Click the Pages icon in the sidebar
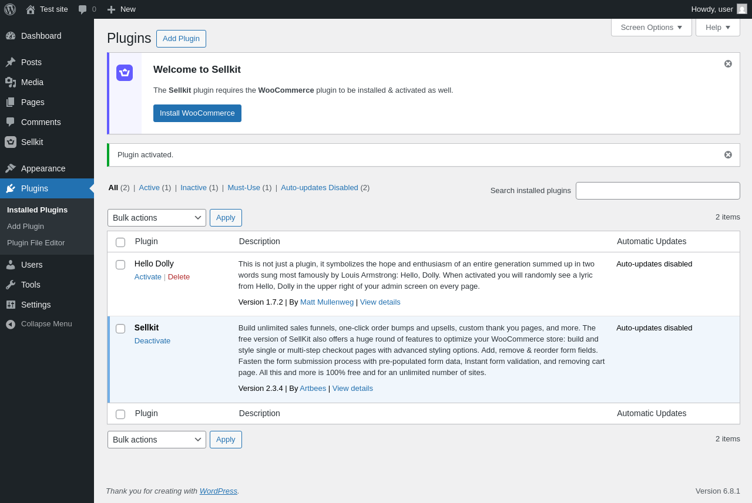 point(11,102)
